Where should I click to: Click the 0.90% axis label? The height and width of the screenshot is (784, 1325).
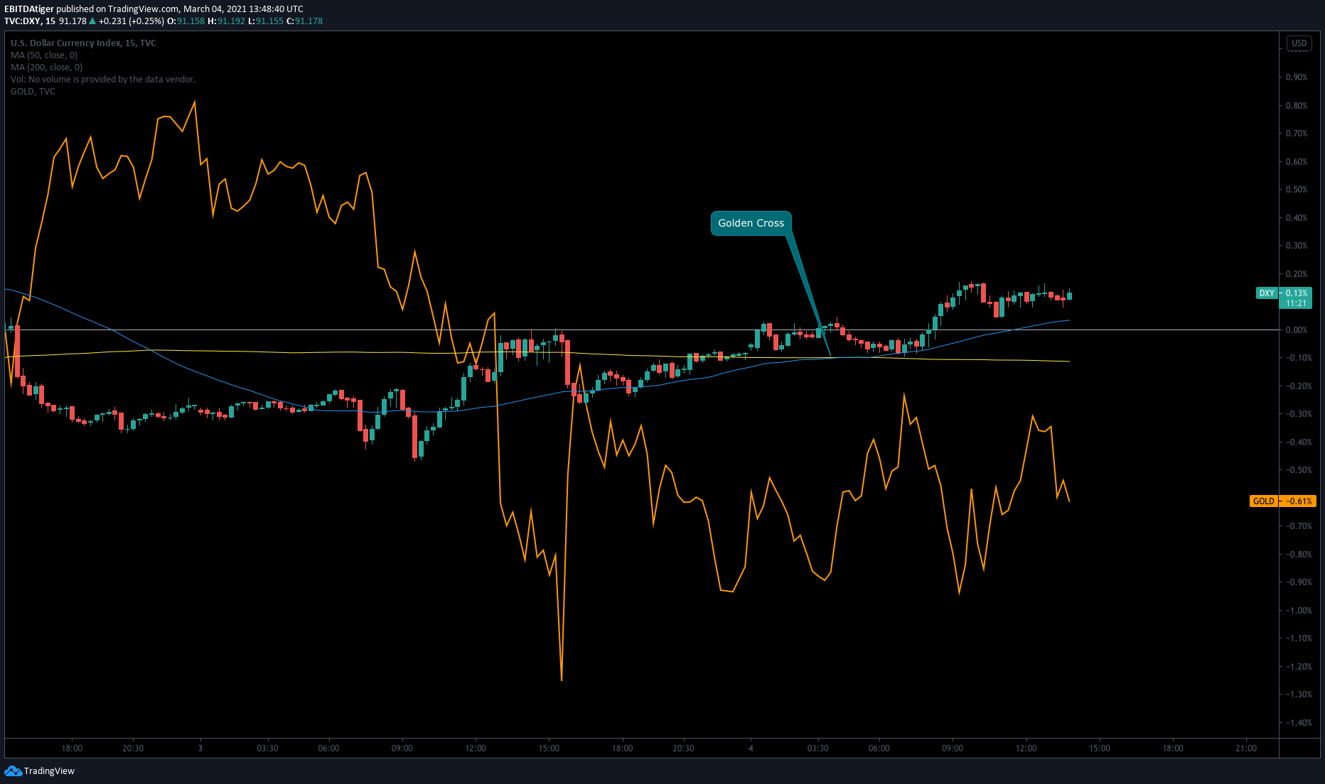pyautogui.click(x=1297, y=77)
